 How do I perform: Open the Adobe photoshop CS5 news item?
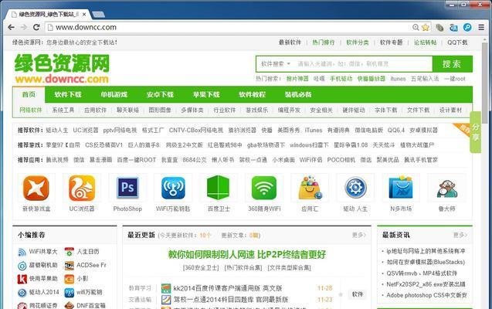426,295
